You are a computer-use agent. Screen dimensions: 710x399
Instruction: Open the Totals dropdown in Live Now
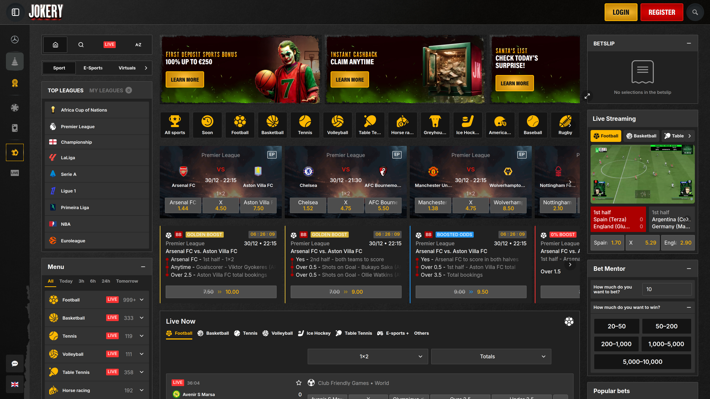coord(491,356)
